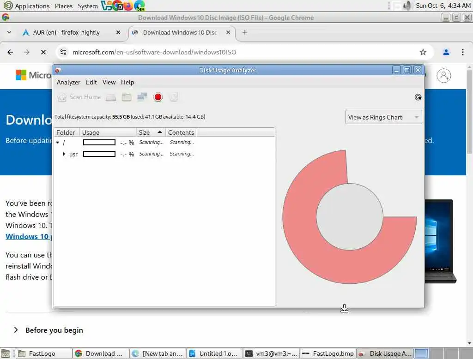Open the Analyzer menu
Image resolution: width=473 pixels, height=359 pixels.
(x=68, y=82)
